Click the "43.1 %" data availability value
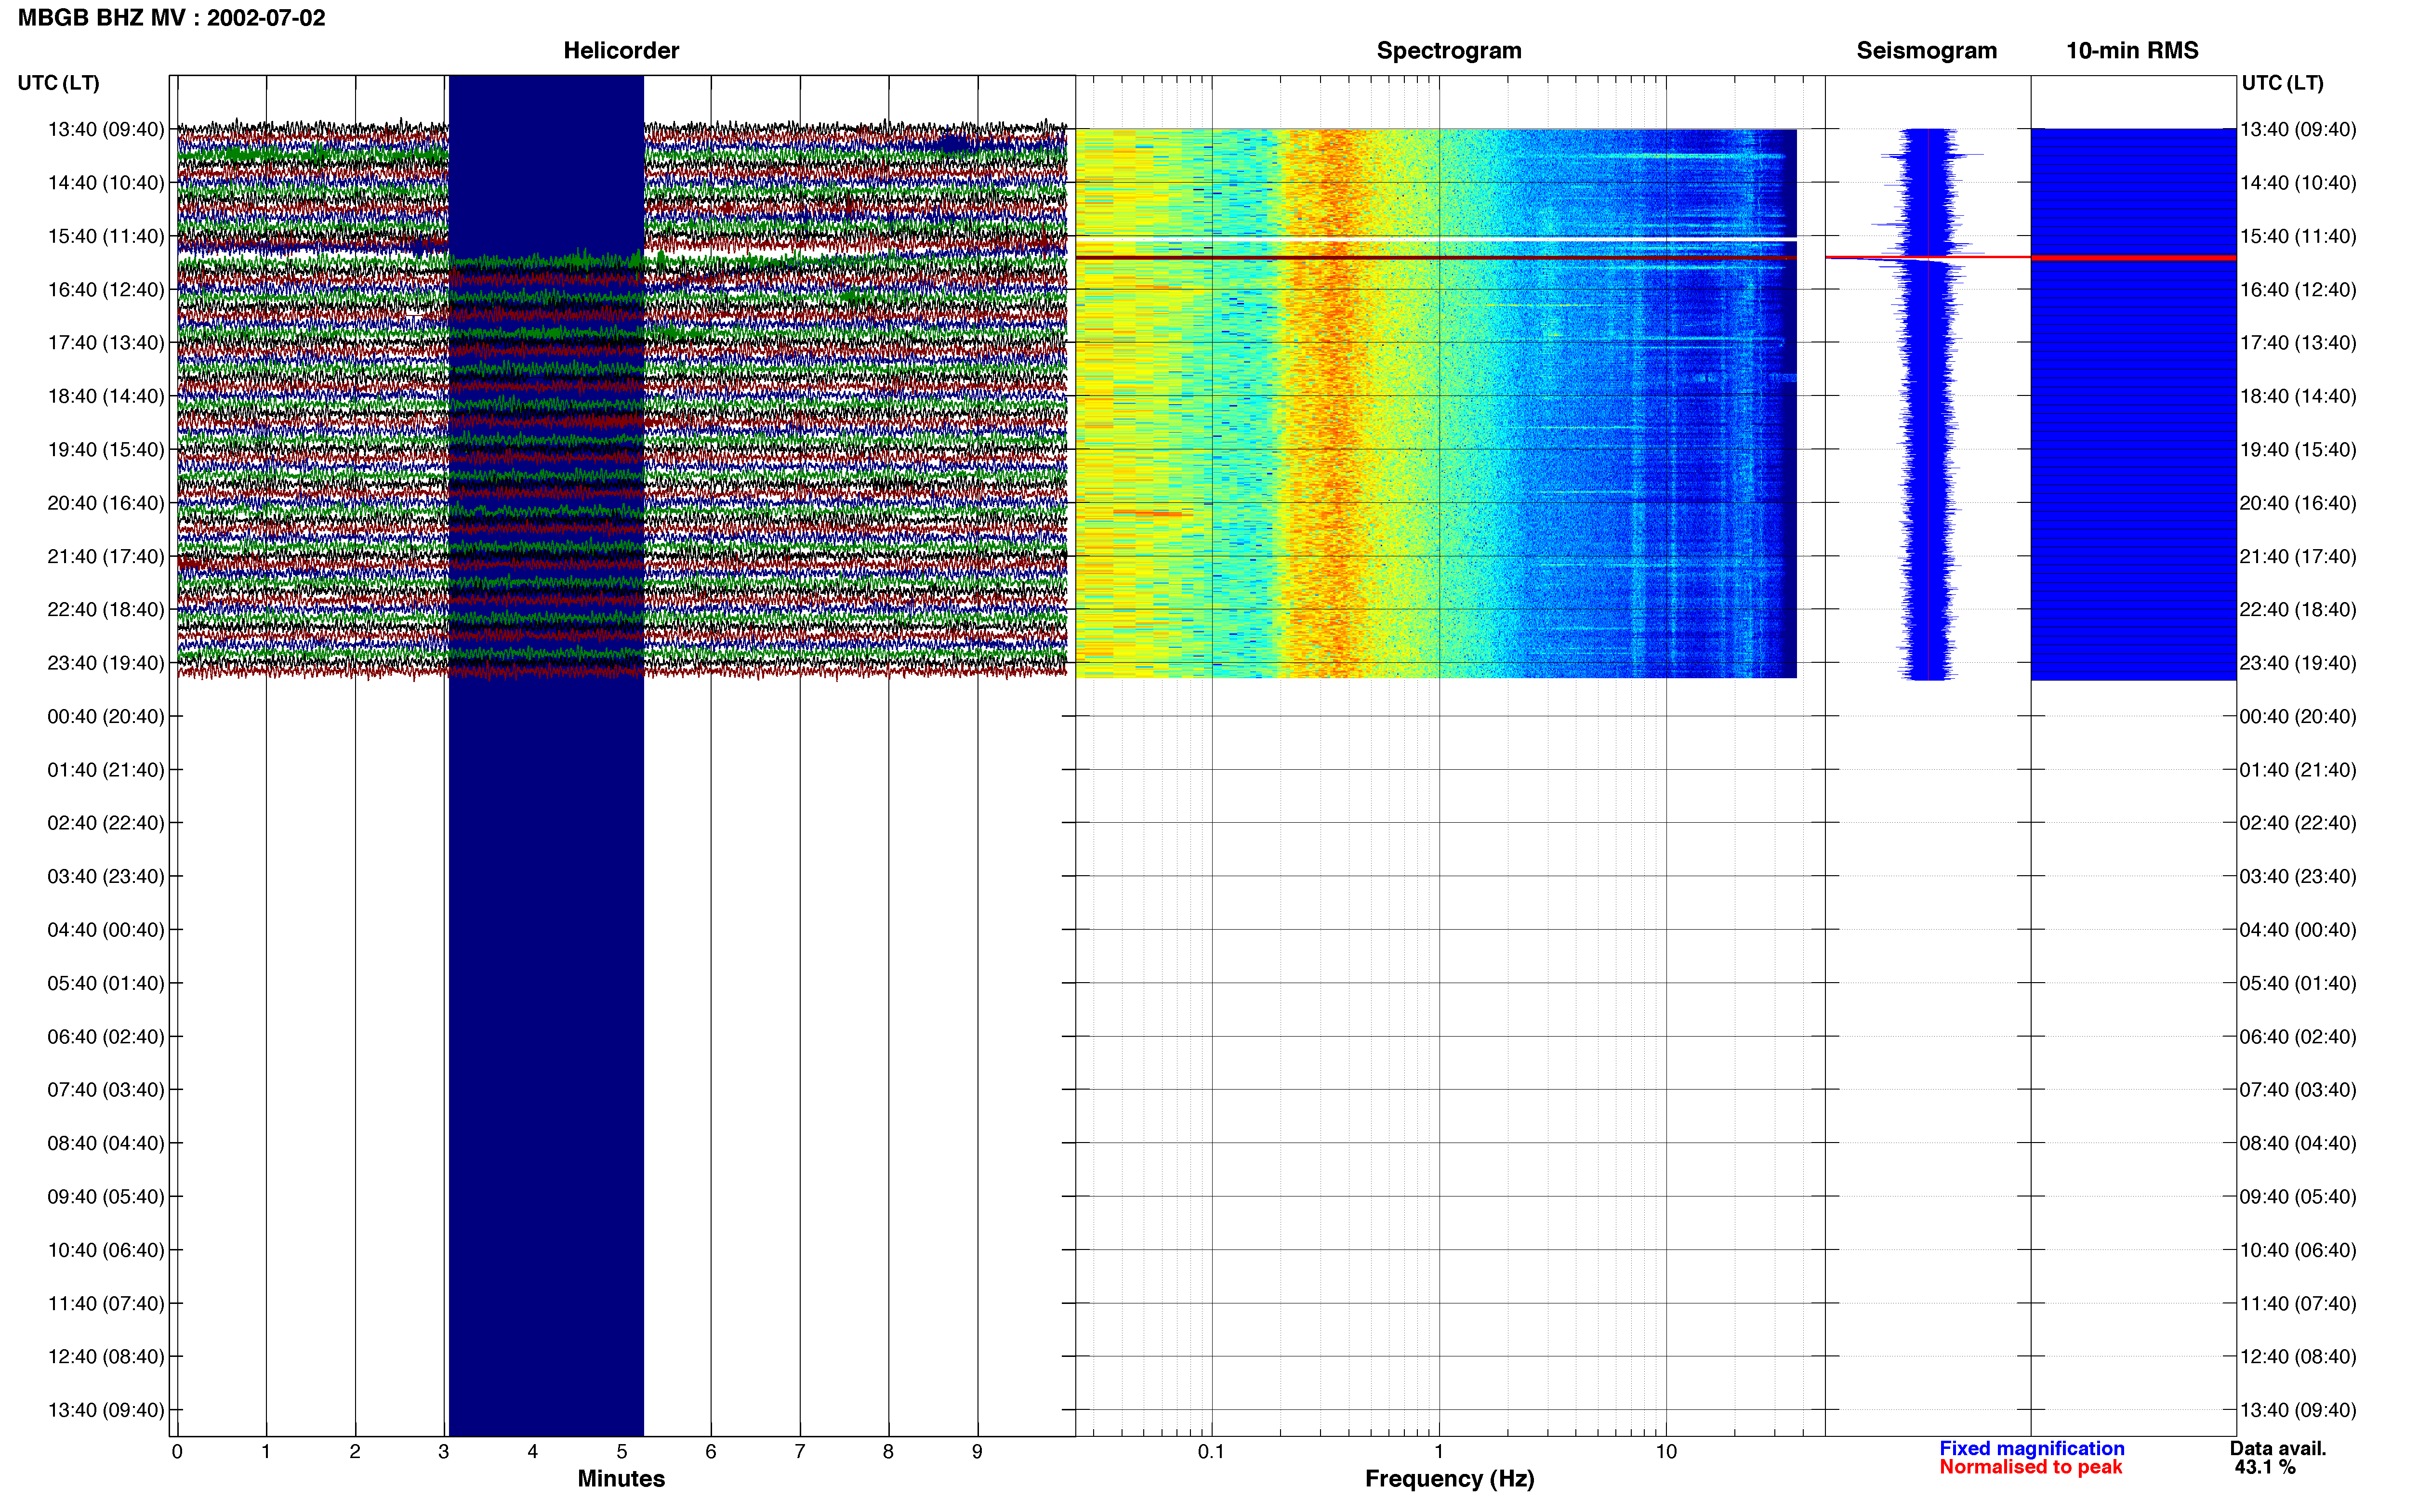This screenshot has width=2418, height=1512. (x=2265, y=1468)
